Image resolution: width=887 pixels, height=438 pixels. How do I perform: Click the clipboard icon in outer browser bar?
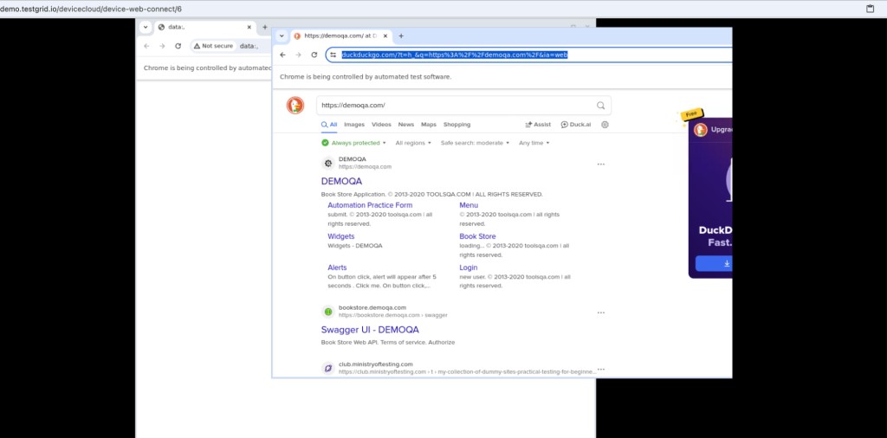pos(871,9)
